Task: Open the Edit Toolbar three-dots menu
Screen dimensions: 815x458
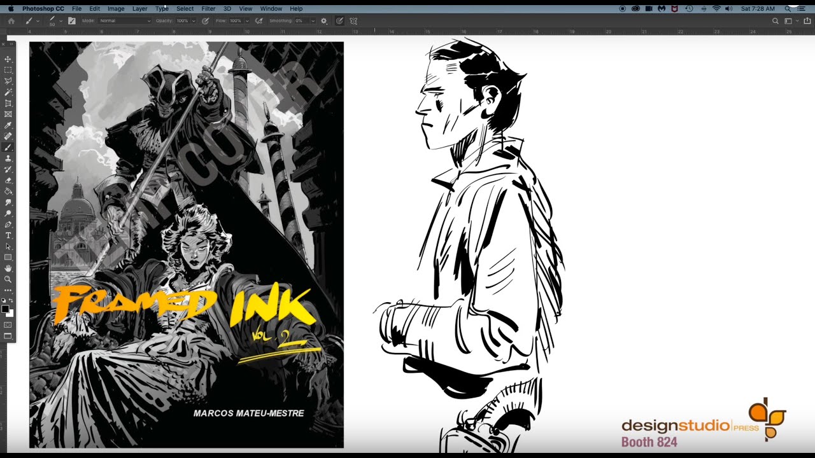Action: coord(8,290)
